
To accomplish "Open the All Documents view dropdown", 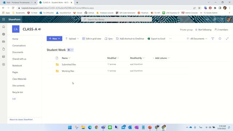I will [197, 39].
